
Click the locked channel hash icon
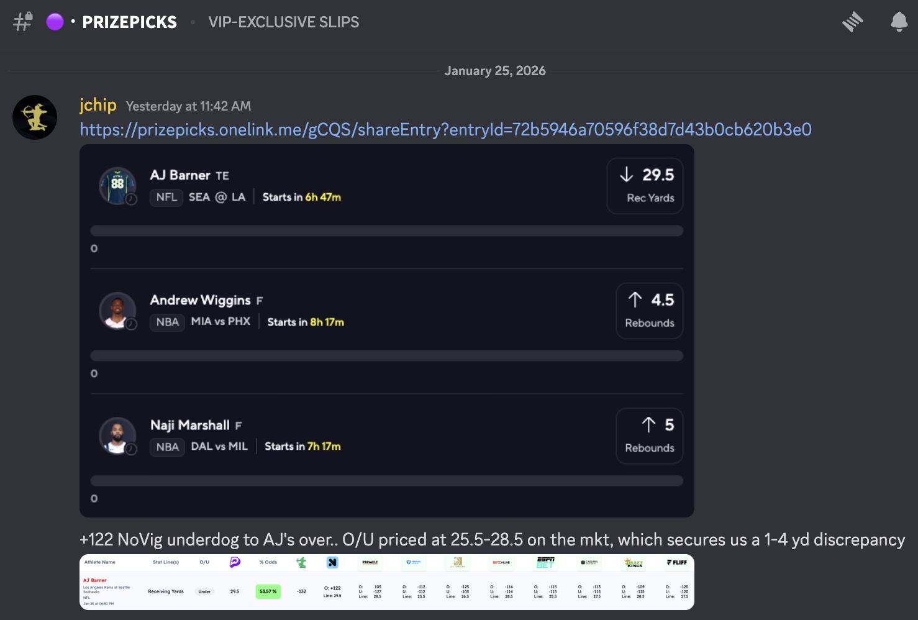23,22
